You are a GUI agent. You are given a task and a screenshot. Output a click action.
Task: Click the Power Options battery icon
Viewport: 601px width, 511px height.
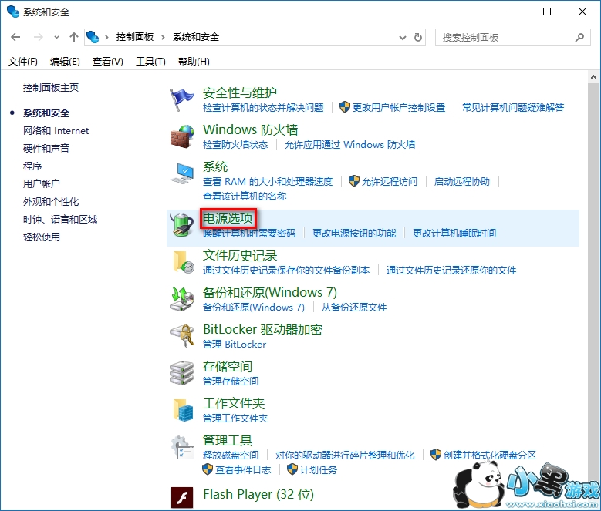pyautogui.click(x=183, y=224)
